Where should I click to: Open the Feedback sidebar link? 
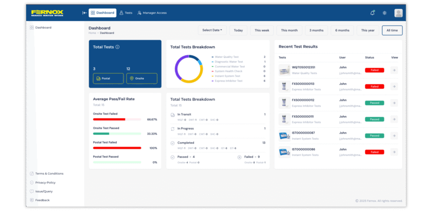point(42,200)
